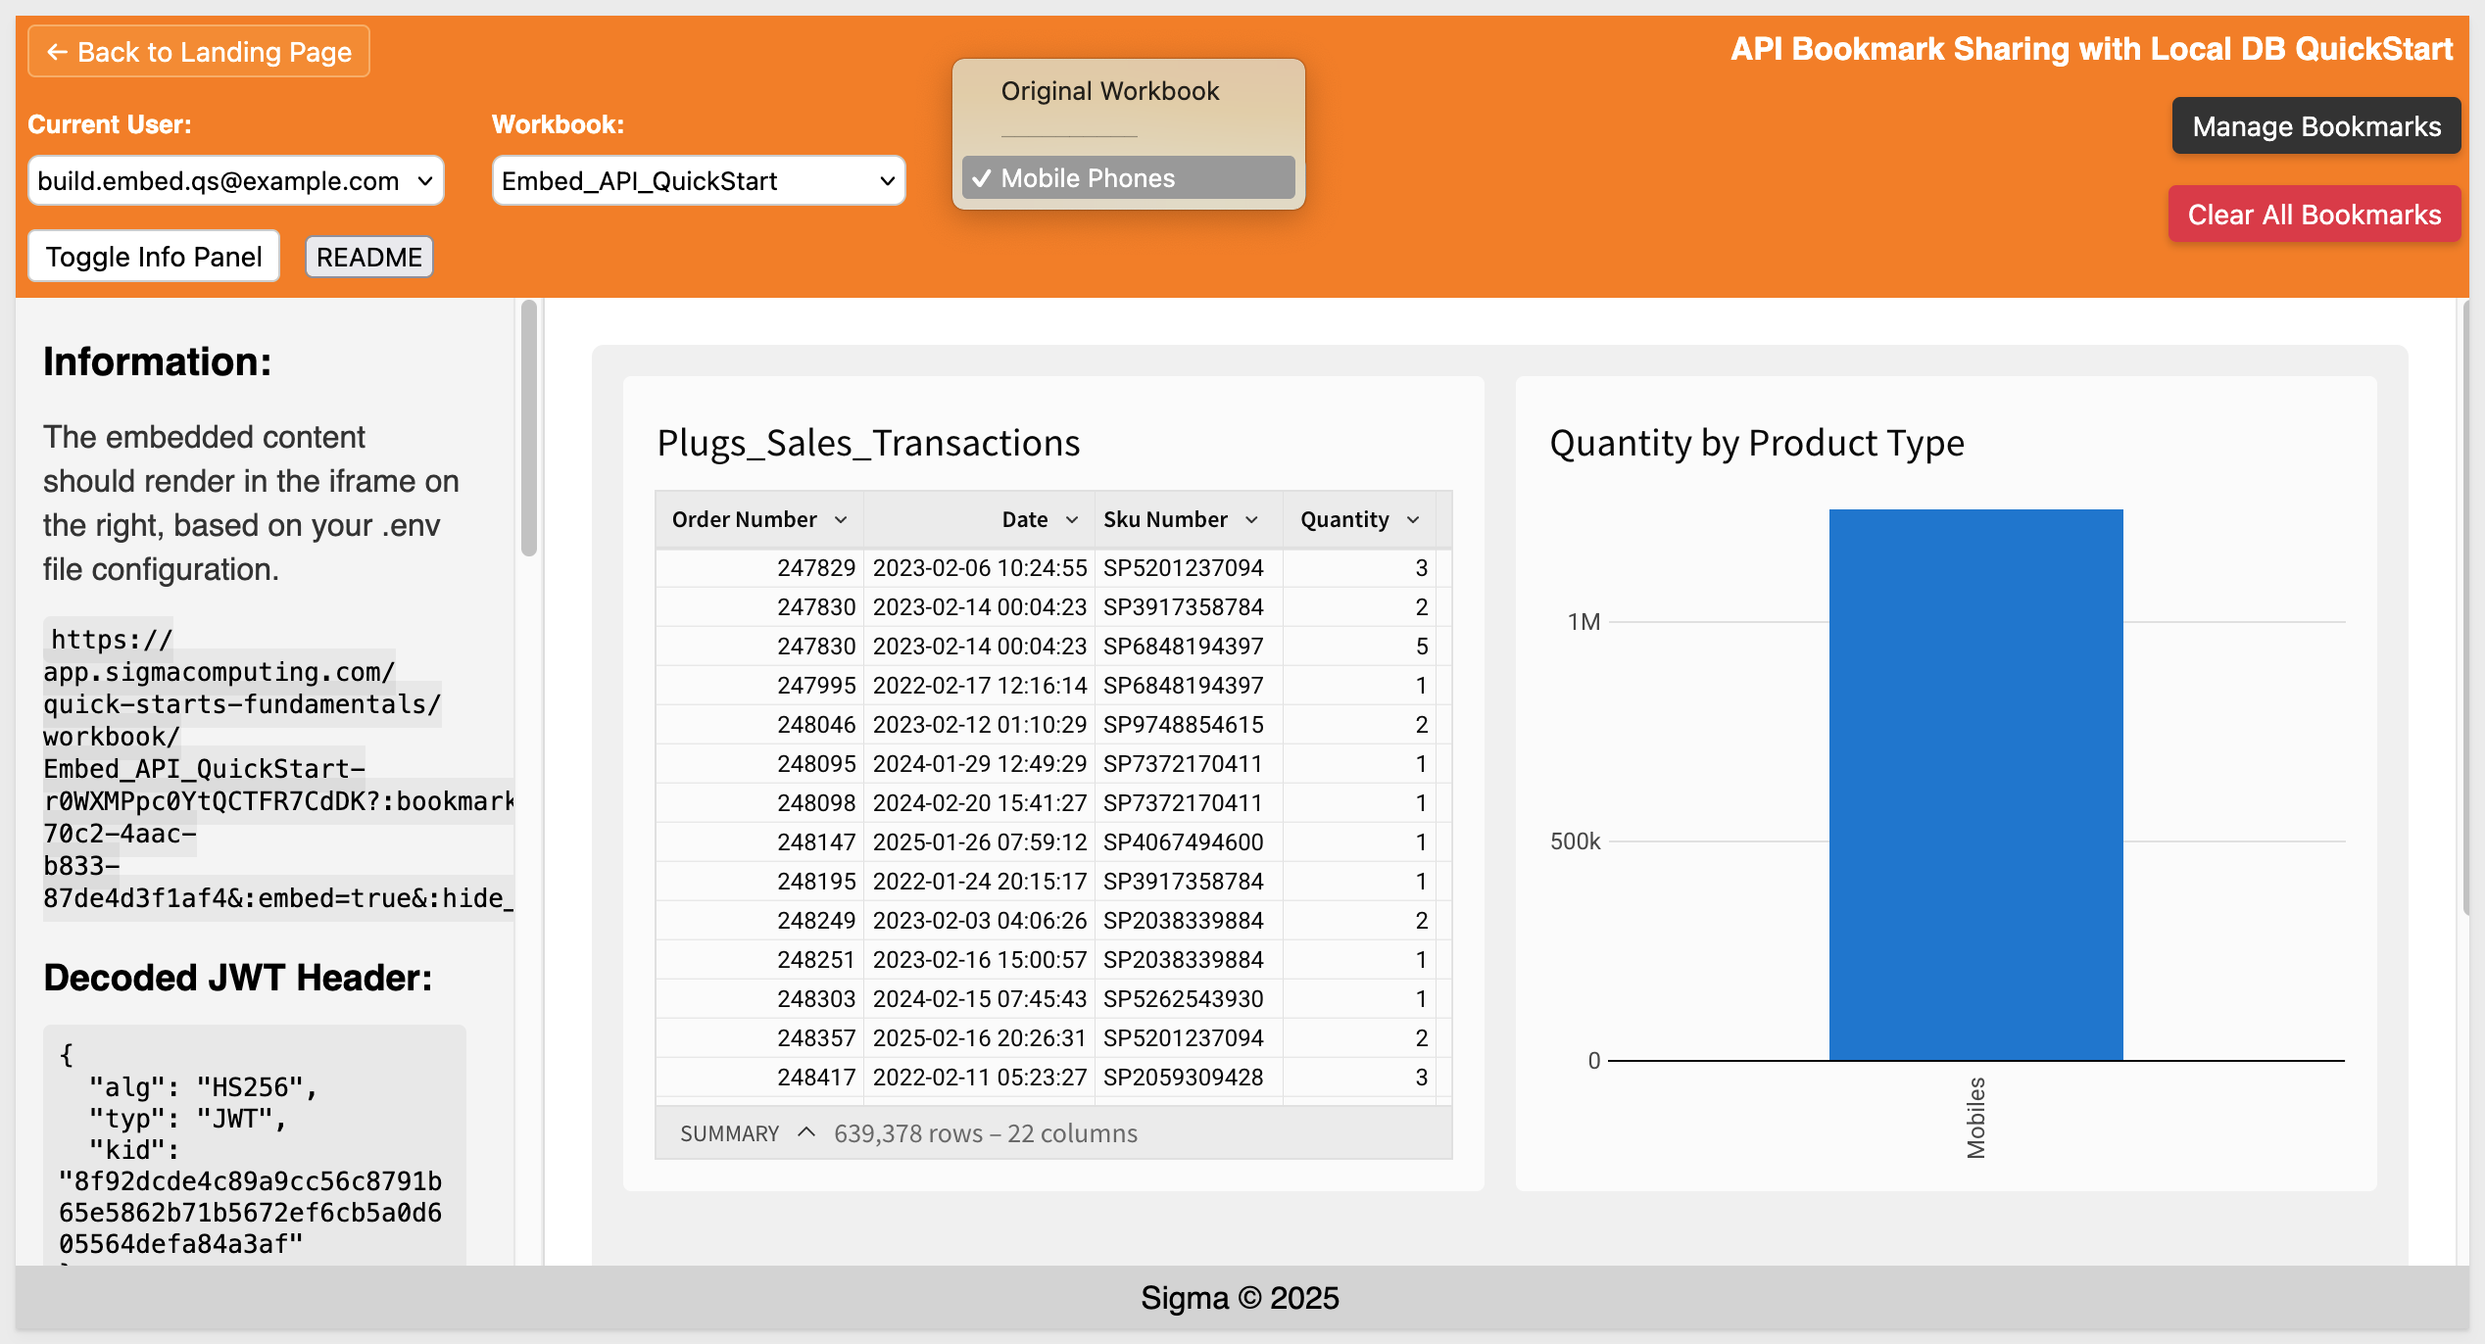The width and height of the screenshot is (2485, 1344).
Task: Choose Original Workbook from bookmark list
Action: tap(1109, 91)
